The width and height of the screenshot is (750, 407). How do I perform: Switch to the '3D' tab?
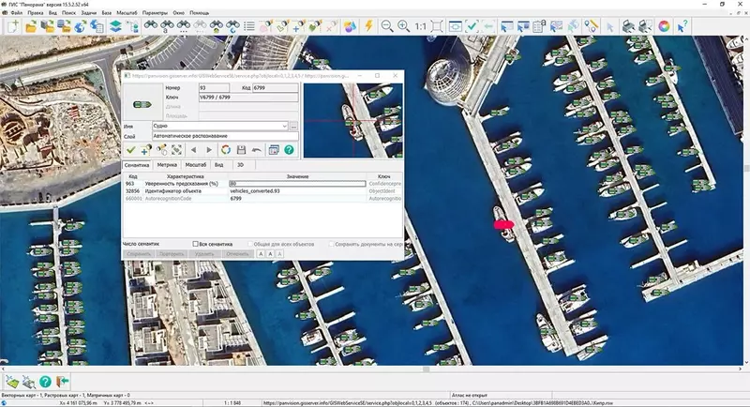[x=242, y=164]
